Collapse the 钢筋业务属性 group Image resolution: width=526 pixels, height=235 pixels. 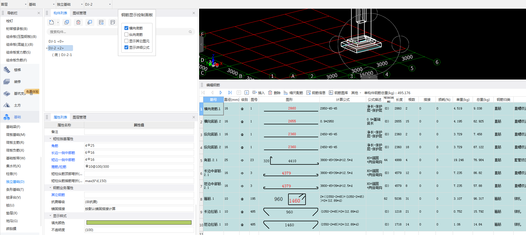(50, 188)
